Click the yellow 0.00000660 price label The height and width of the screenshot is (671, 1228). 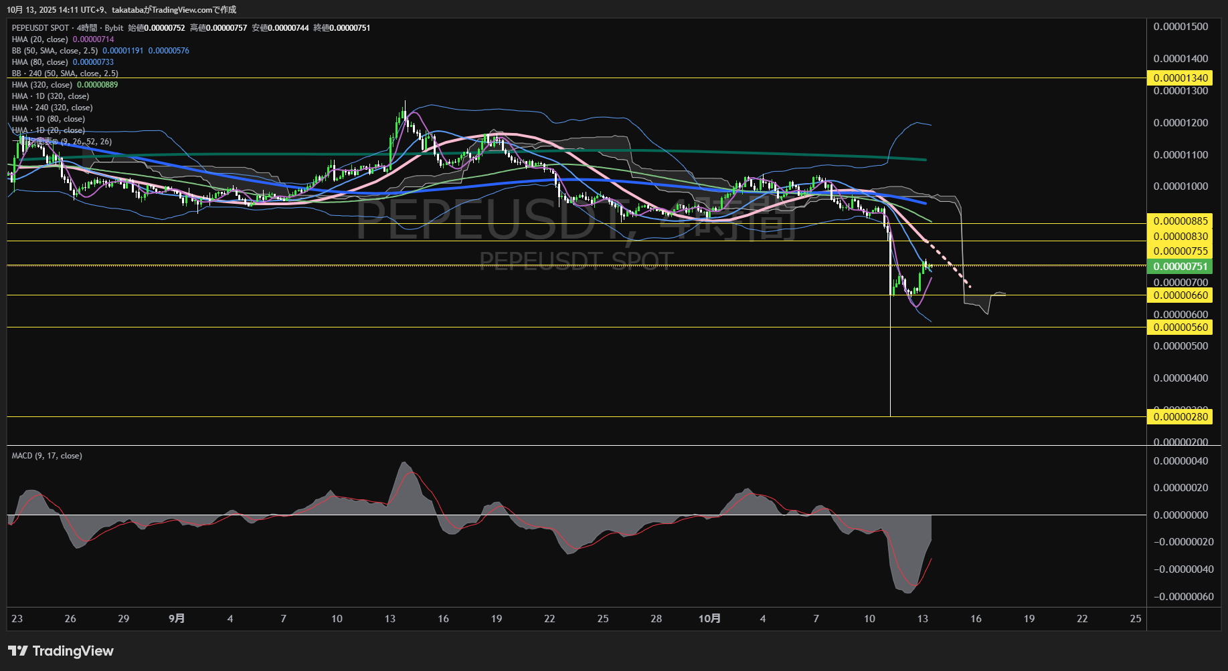[x=1180, y=295]
